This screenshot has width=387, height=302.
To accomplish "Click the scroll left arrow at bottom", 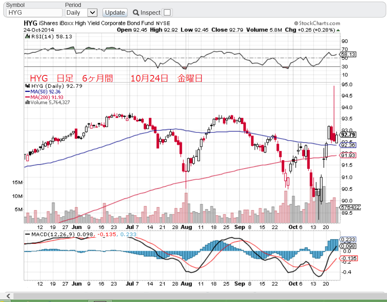I will [9, 296].
